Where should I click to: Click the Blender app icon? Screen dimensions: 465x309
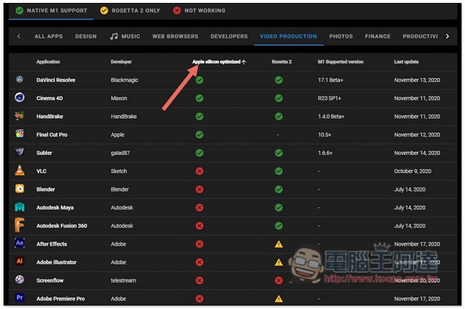pos(20,189)
